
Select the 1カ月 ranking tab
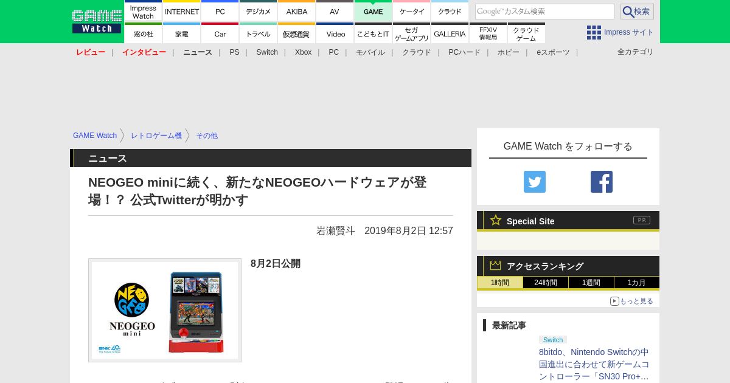tap(637, 283)
